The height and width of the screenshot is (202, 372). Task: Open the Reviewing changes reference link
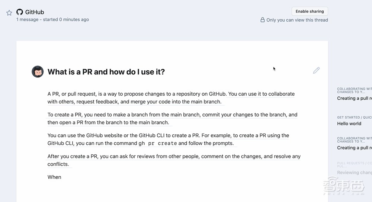coord(354,173)
